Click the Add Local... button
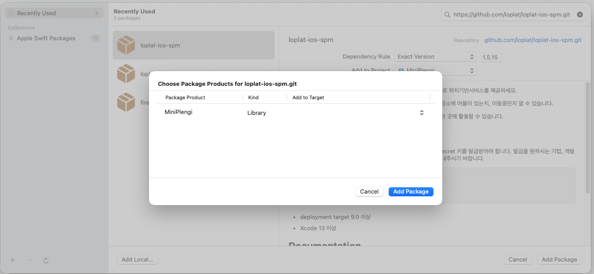This screenshot has height=274, width=594. (137, 259)
